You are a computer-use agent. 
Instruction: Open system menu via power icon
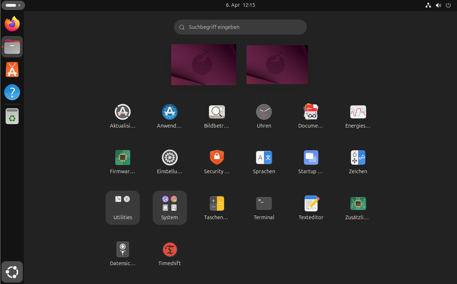click(448, 5)
